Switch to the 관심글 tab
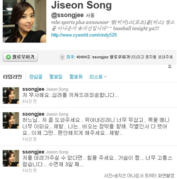 36,77
